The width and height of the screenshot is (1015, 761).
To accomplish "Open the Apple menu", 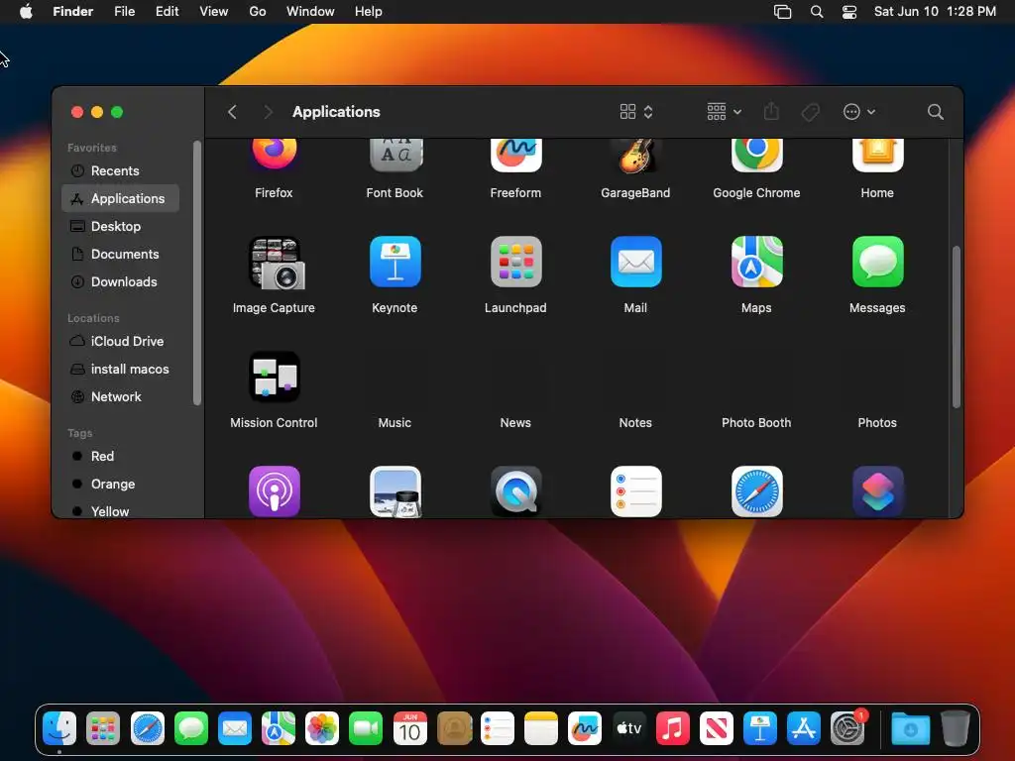I will [x=26, y=12].
